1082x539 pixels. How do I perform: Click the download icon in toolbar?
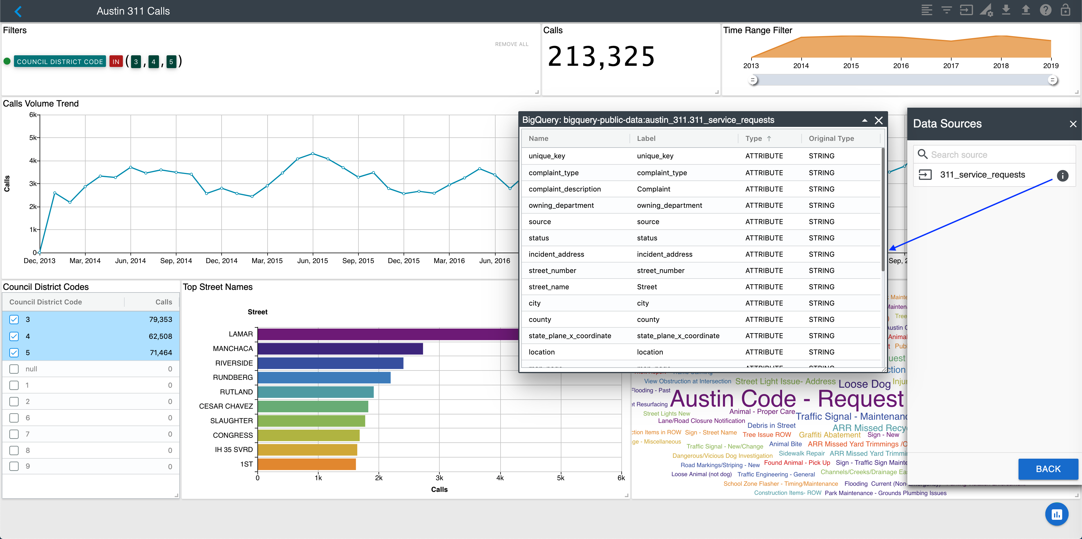tap(1006, 10)
